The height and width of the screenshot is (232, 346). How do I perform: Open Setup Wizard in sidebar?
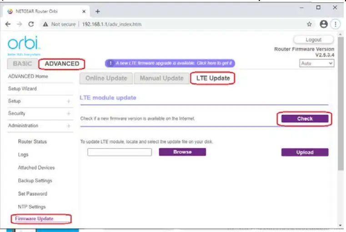coord(23,89)
